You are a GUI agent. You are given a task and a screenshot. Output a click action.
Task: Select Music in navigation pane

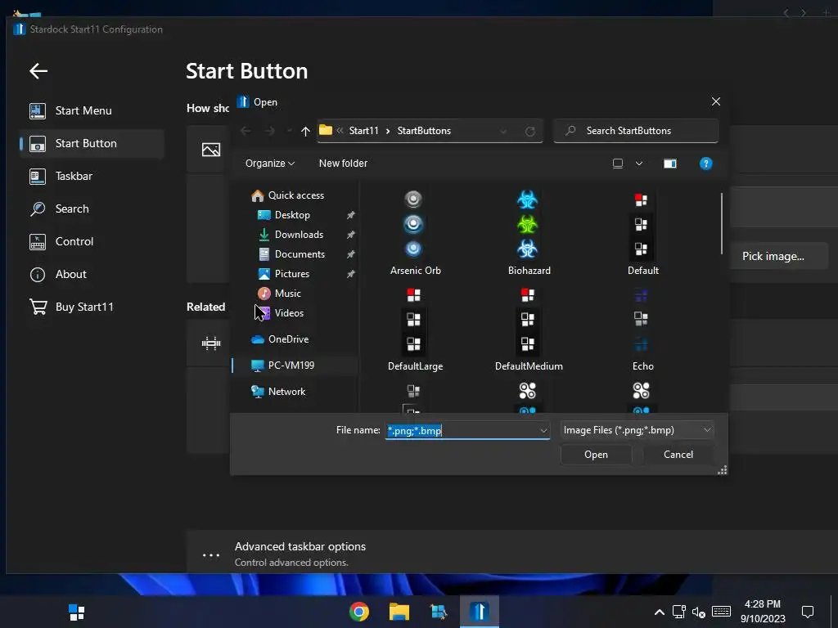pyautogui.click(x=287, y=294)
